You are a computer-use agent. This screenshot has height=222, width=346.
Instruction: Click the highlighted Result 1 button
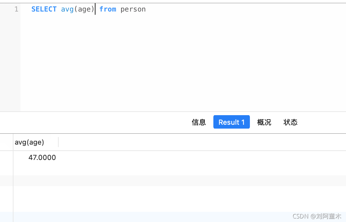(x=231, y=122)
